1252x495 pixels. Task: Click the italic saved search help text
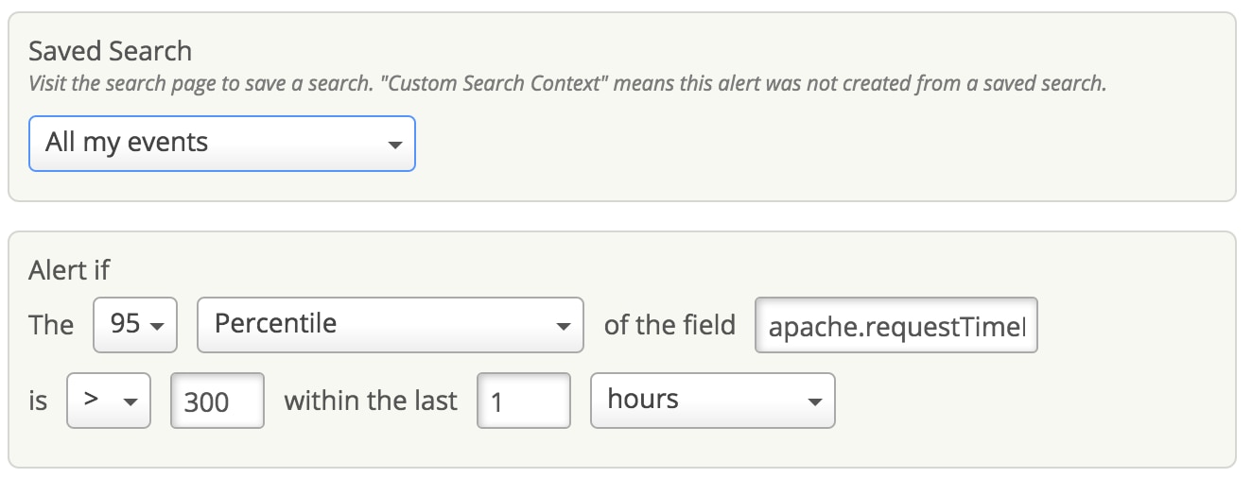567,83
